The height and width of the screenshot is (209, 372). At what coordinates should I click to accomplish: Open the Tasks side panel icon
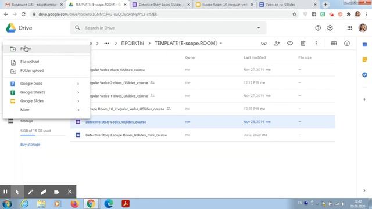pos(364,75)
